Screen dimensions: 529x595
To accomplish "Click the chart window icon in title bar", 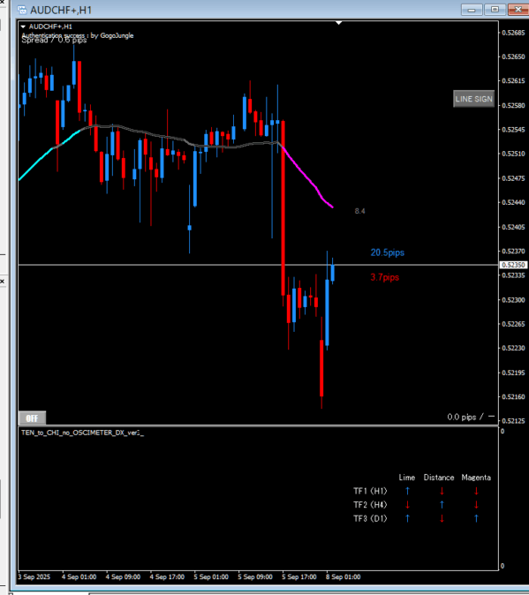I will pyautogui.click(x=22, y=10).
